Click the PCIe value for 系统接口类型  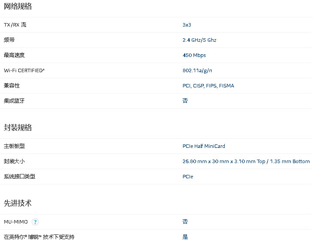tap(188, 177)
